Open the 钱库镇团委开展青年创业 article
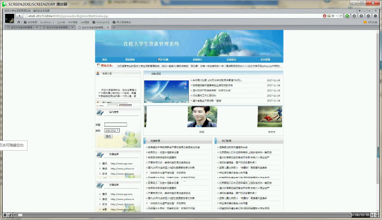The width and height of the screenshot is (382, 220). pyautogui.click(x=213, y=85)
